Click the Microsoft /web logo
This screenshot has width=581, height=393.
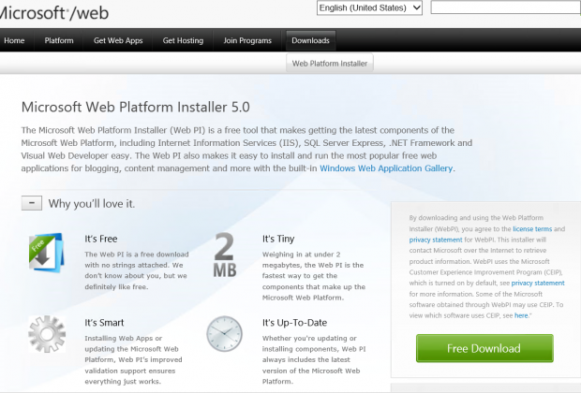(x=53, y=13)
